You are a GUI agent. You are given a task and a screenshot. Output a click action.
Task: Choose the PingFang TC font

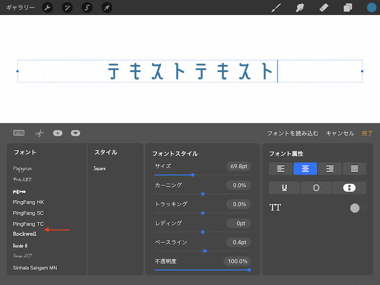[28, 224]
